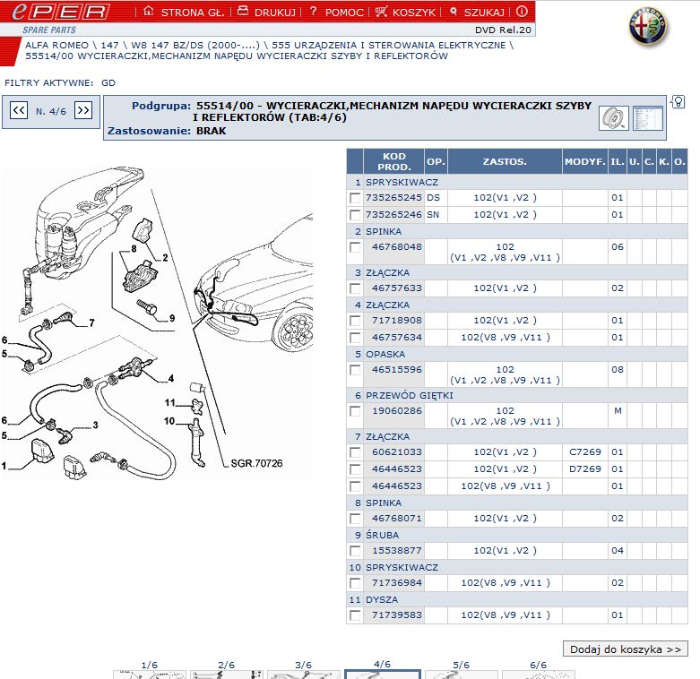
Task: Click SGR.70726 label in diagram
Action: click(256, 463)
